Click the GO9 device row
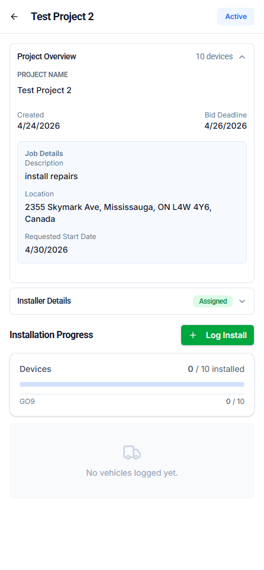 point(132,402)
